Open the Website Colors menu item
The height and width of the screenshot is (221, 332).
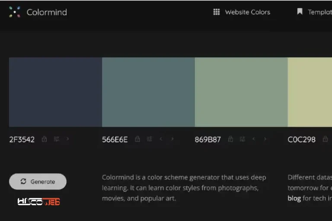tap(248, 12)
